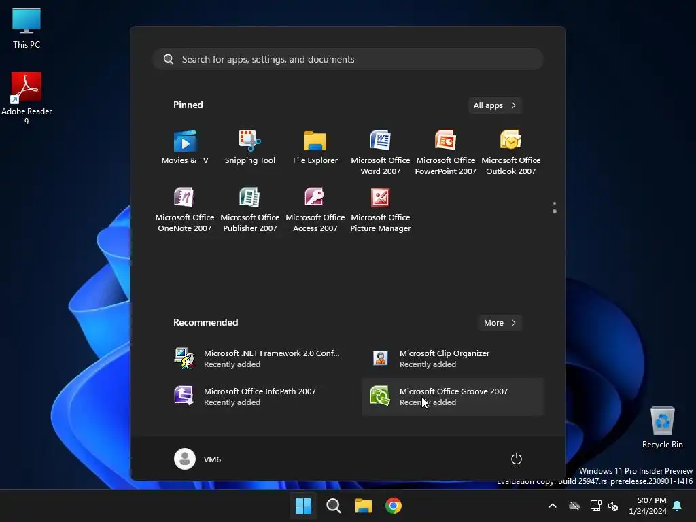Launch Google Chrome from taskbar
This screenshot has width=696, height=522.
pos(394,506)
